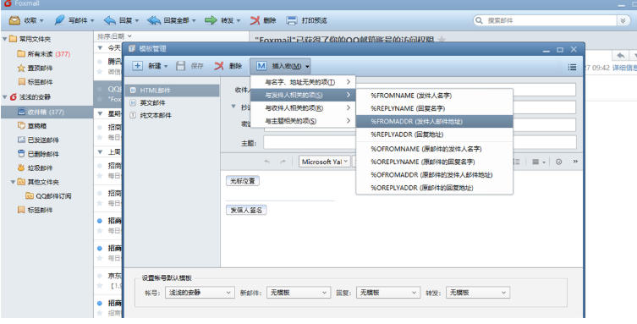Open the 已删除邮件 folder
Image resolution: width=637 pixels, height=324 pixels.
pos(38,154)
